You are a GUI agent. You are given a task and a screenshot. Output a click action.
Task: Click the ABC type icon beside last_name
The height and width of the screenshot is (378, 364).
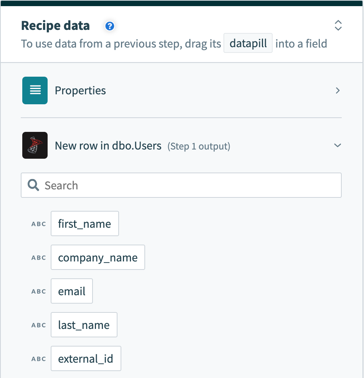point(38,325)
